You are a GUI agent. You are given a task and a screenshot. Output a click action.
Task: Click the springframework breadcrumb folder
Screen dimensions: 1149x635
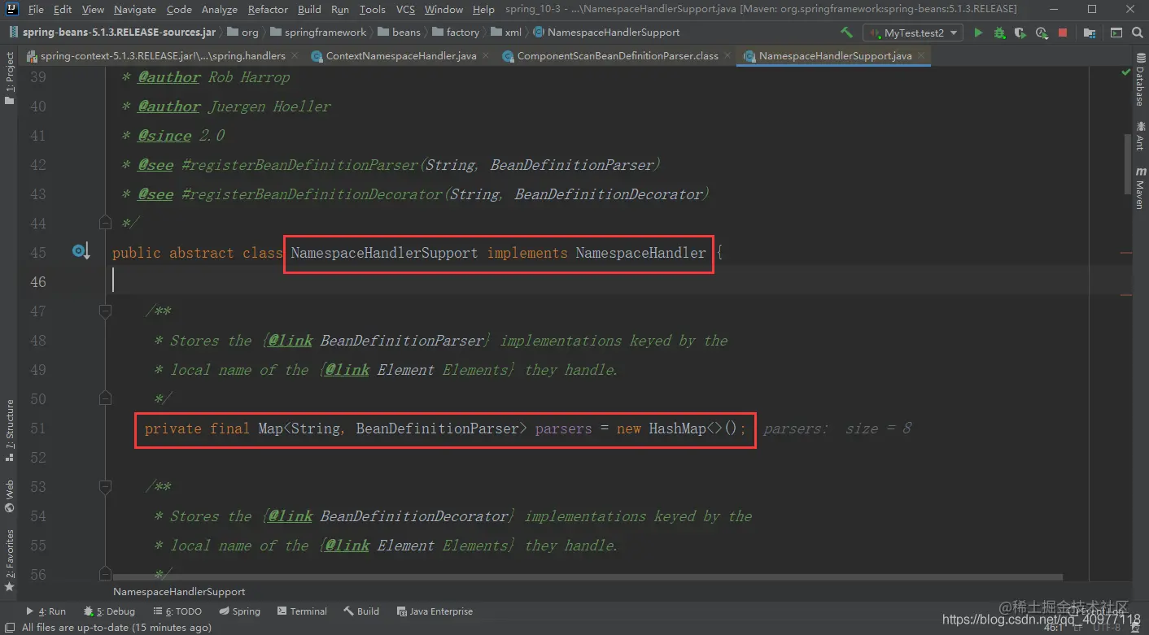317,33
